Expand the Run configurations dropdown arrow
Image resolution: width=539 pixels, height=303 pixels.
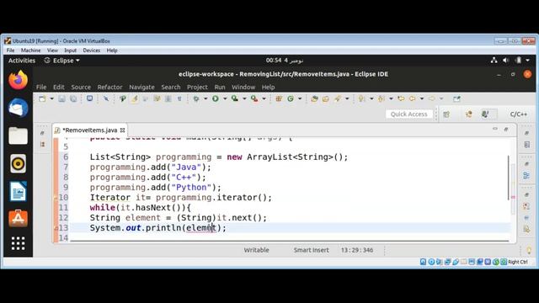[x=225, y=99]
